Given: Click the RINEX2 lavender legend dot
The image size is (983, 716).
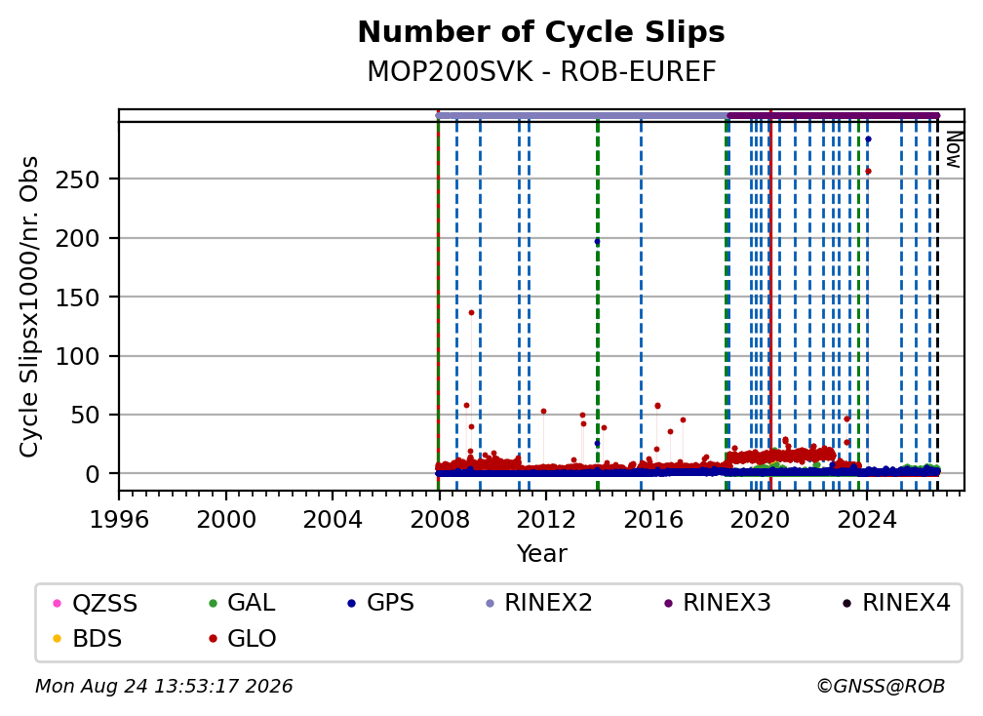Looking at the screenshot, I should click(x=491, y=603).
